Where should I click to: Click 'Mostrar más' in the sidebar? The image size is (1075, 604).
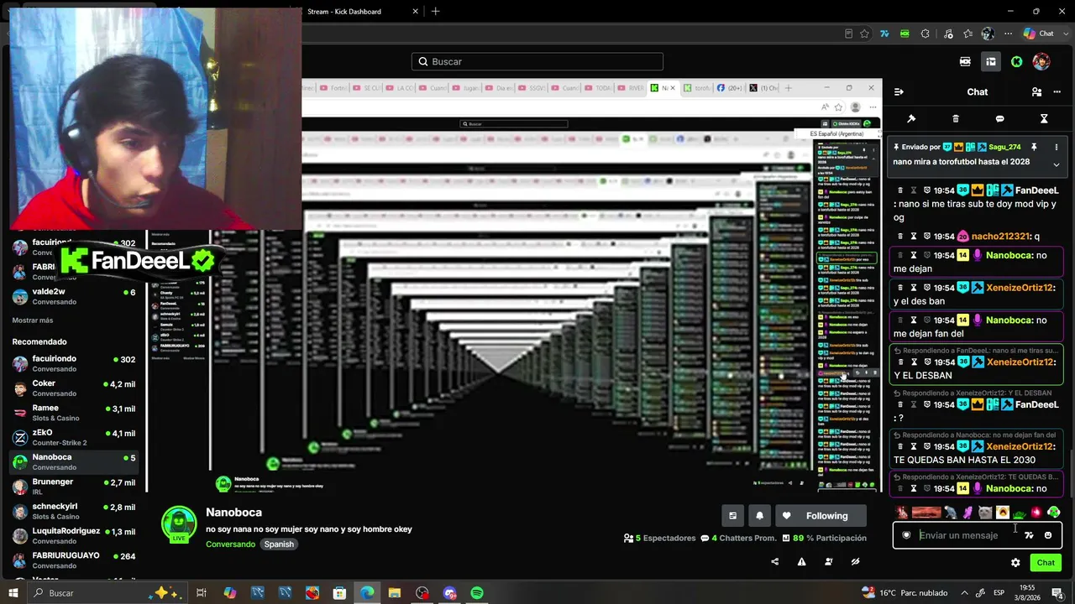(33, 320)
